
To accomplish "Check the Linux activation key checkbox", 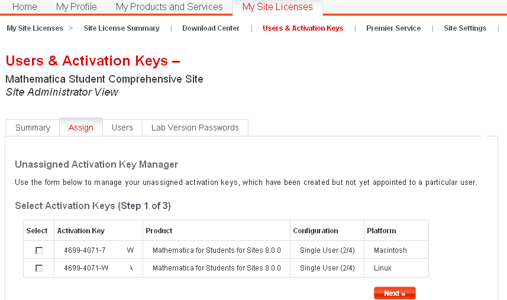I will [x=39, y=268].
